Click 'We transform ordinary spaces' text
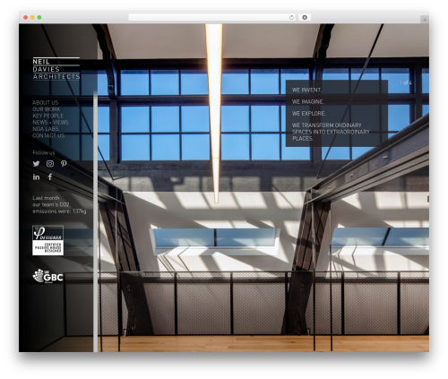The width and height of the screenshot is (448, 379). [x=331, y=132]
